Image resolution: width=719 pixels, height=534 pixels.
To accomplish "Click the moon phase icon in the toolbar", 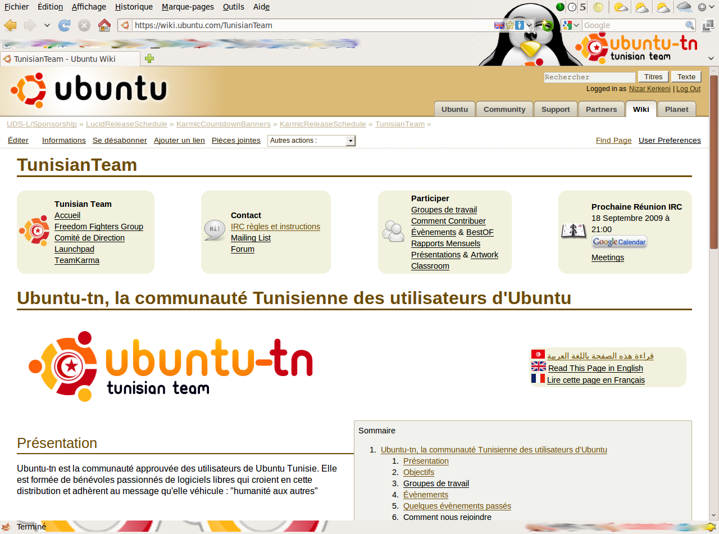I will (598, 7).
